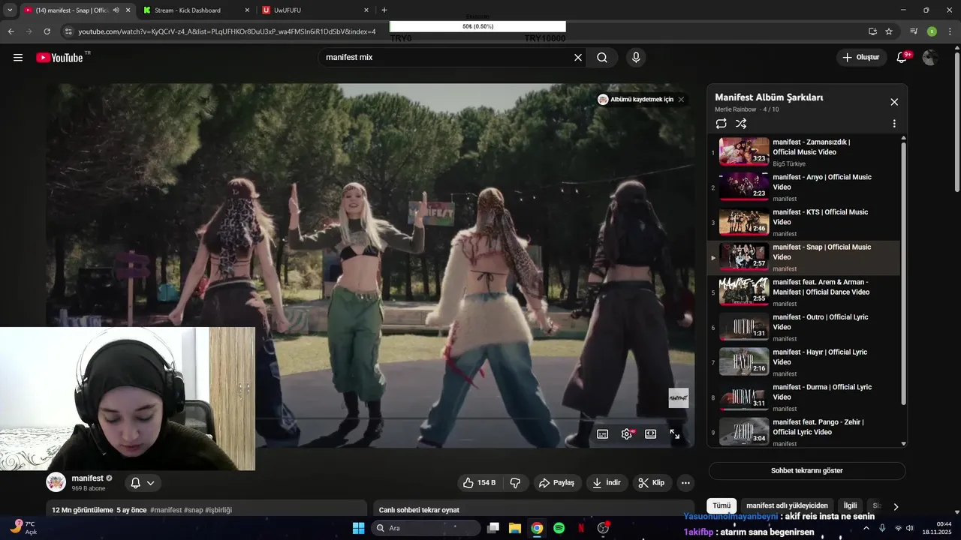Open video player settings gear

[627, 433]
